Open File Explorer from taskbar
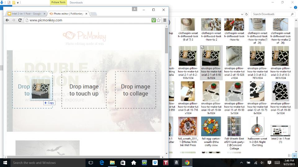 click(112, 163)
